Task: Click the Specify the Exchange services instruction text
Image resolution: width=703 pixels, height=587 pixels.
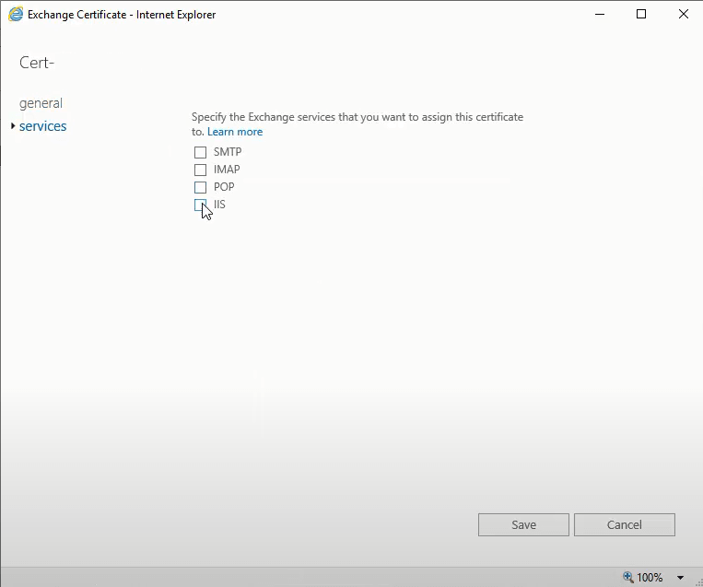Action: (357, 117)
